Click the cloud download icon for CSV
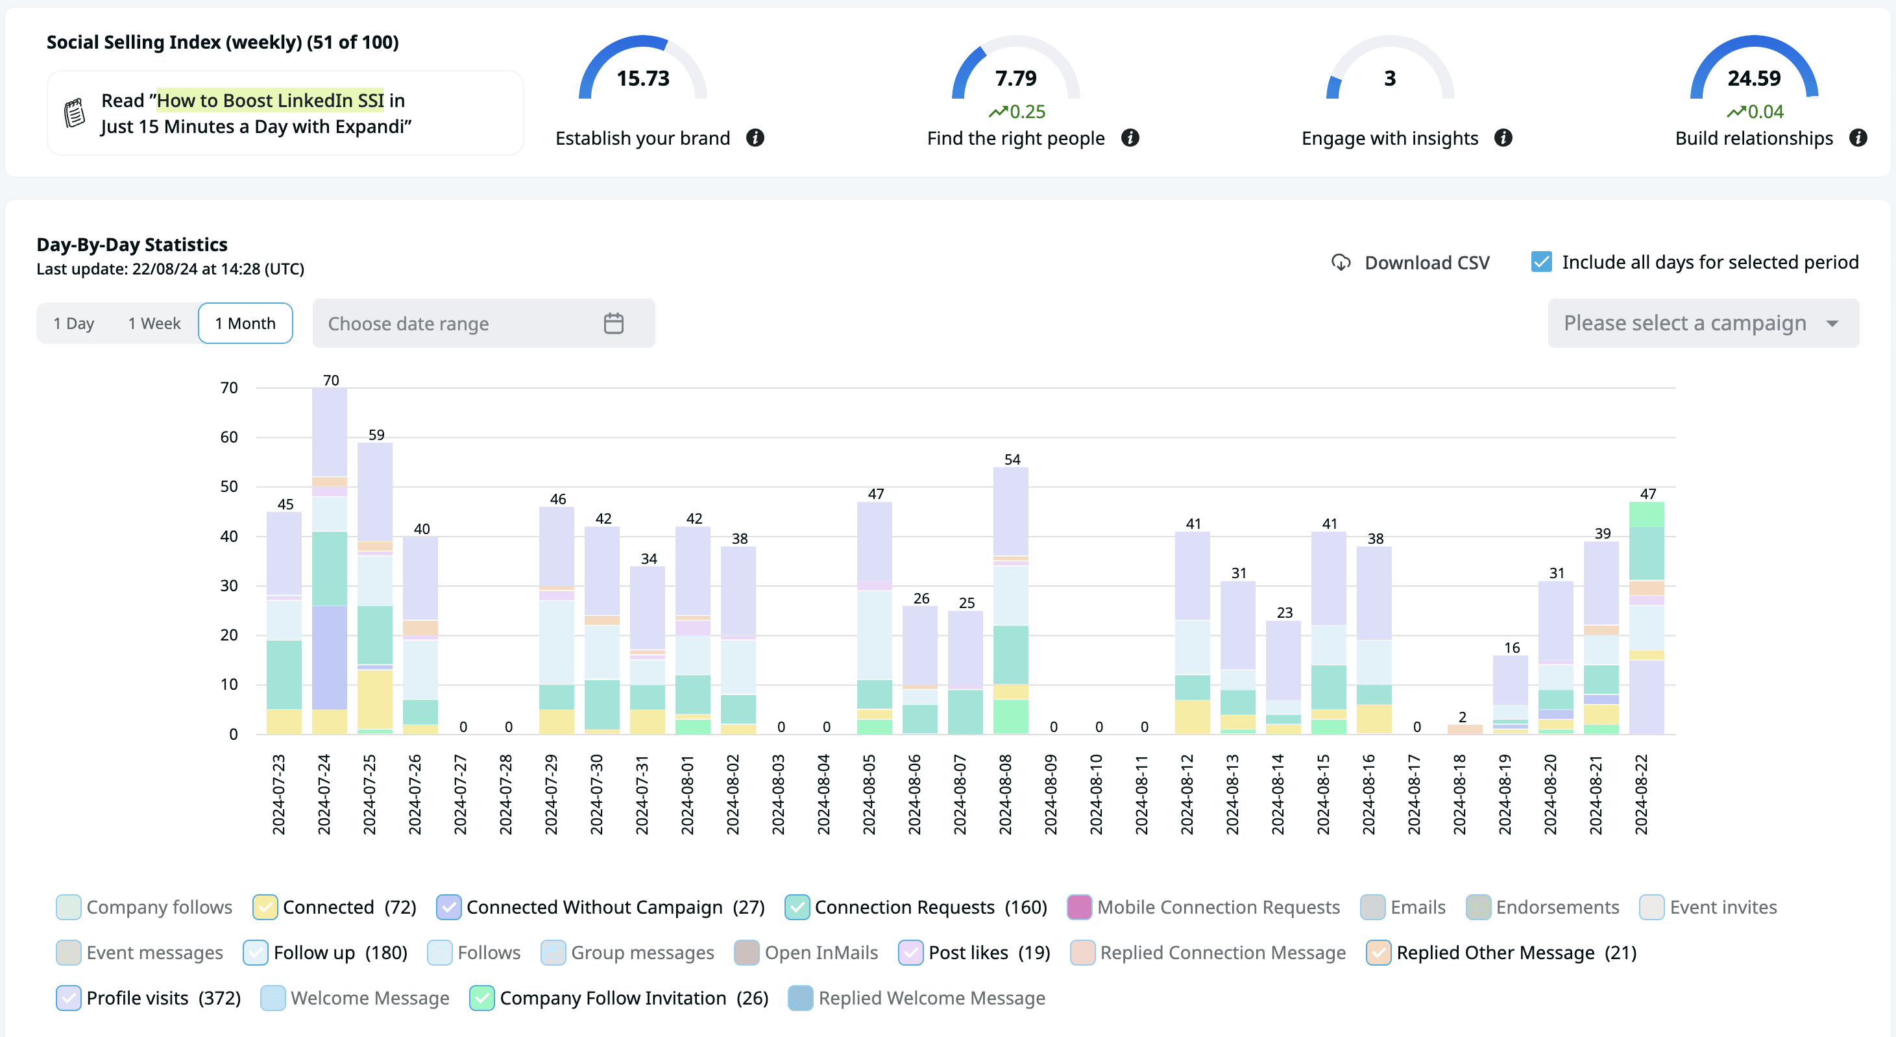Screen dimensions: 1896x1037 tap(1341, 263)
